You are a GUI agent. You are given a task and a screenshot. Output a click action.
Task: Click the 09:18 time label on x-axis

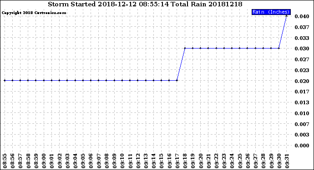(x=185, y=161)
